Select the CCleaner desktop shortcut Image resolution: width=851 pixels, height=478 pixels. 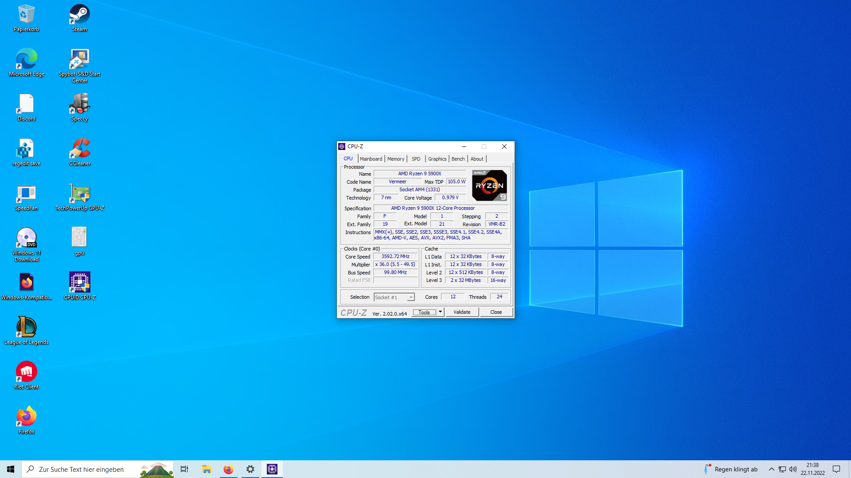(79, 152)
